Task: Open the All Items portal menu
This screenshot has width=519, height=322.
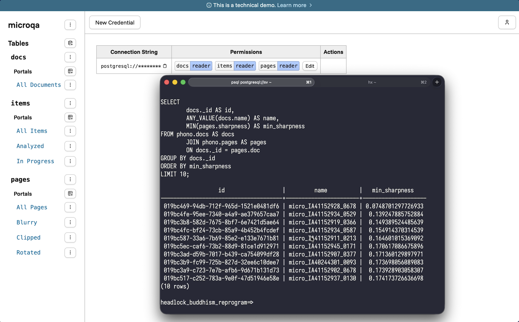Action: coord(70,131)
